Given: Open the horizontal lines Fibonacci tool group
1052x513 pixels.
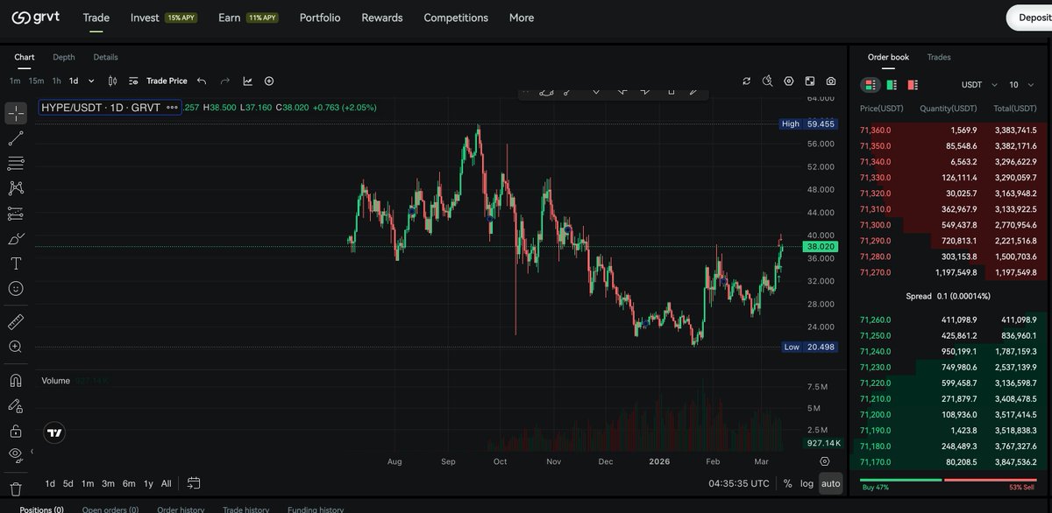Looking at the screenshot, I should tap(16, 164).
